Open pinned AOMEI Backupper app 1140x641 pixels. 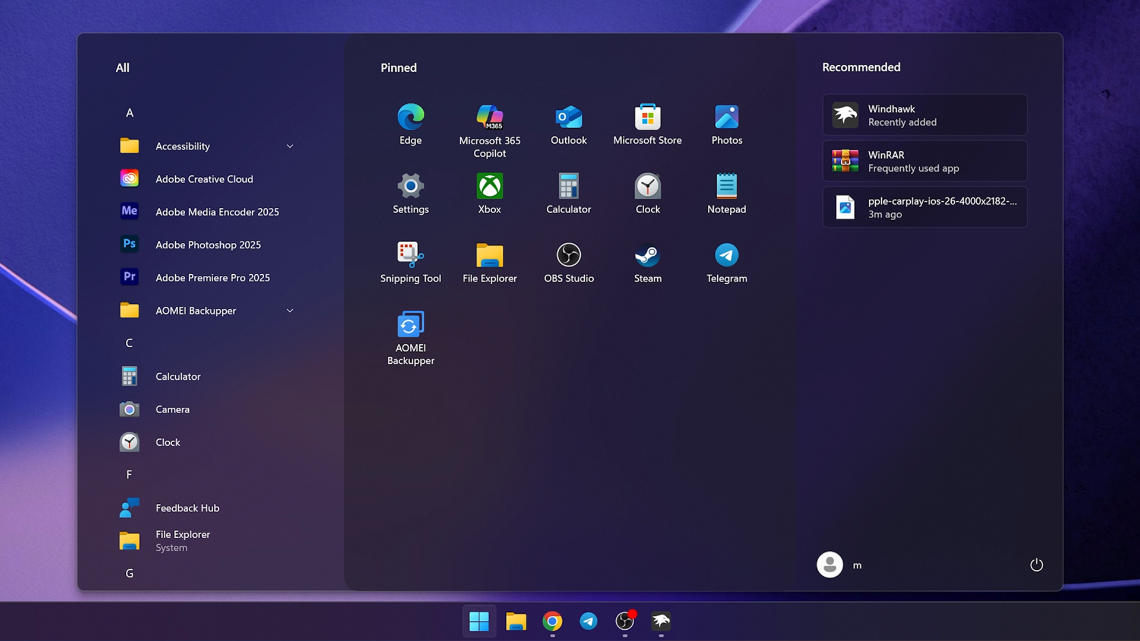coord(410,337)
